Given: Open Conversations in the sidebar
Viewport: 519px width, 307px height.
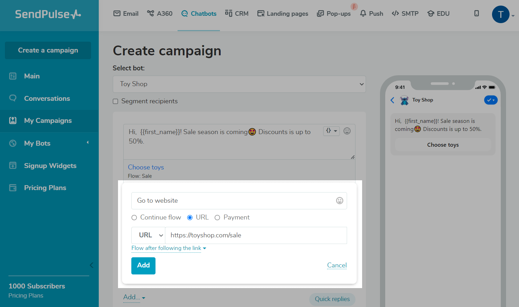Looking at the screenshot, I should click(x=47, y=98).
